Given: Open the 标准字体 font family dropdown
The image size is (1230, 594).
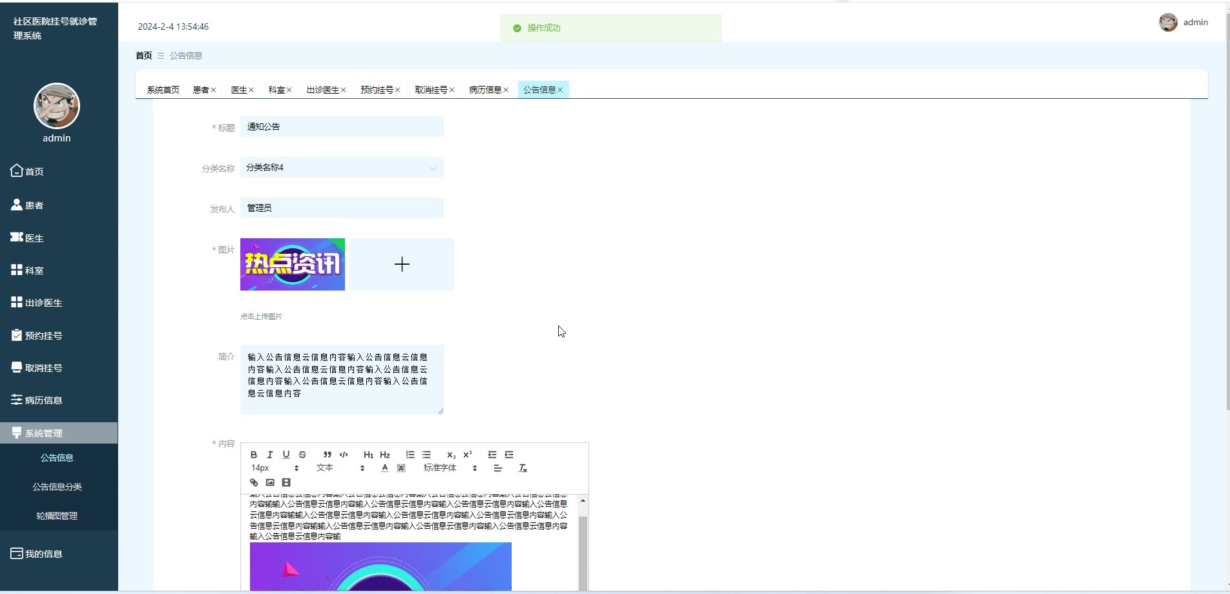Looking at the screenshot, I should (450, 468).
